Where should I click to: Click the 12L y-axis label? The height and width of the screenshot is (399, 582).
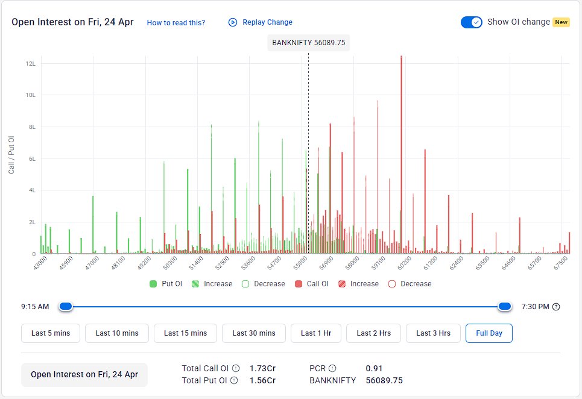click(x=30, y=64)
